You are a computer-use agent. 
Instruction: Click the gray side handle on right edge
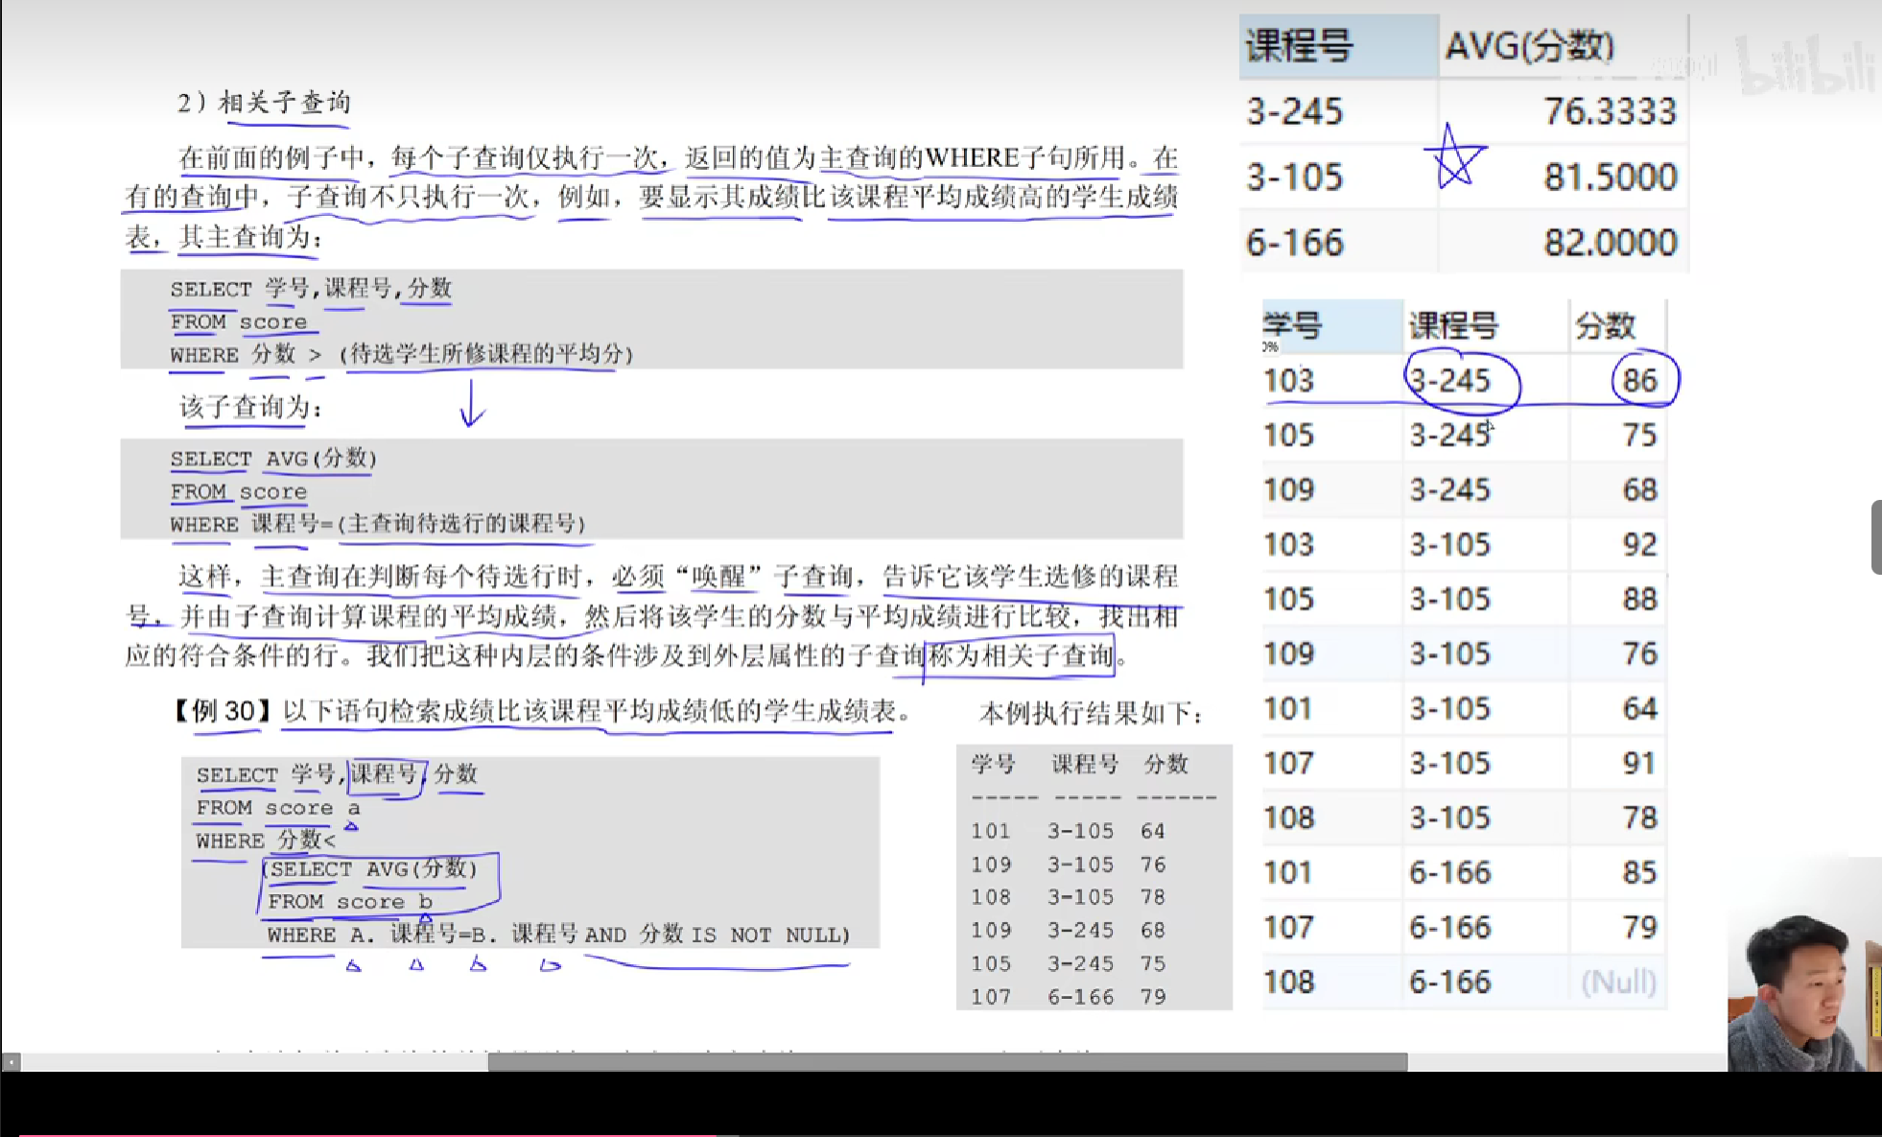[x=1875, y=537]
